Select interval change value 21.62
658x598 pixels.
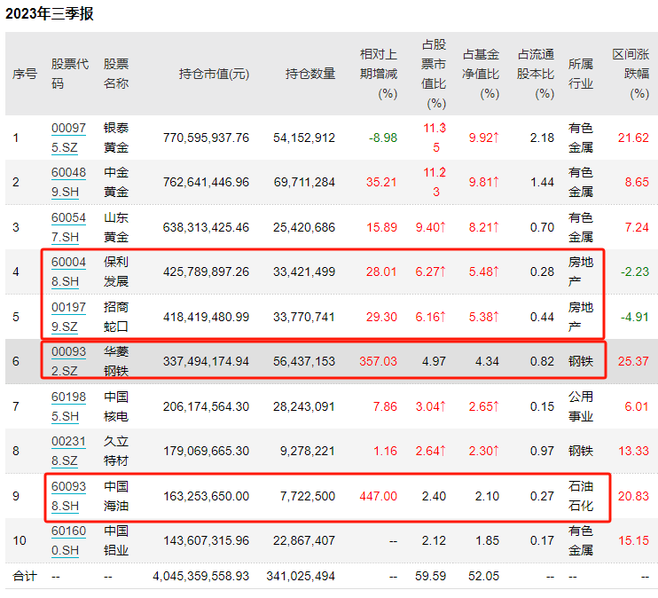point(634,138)
